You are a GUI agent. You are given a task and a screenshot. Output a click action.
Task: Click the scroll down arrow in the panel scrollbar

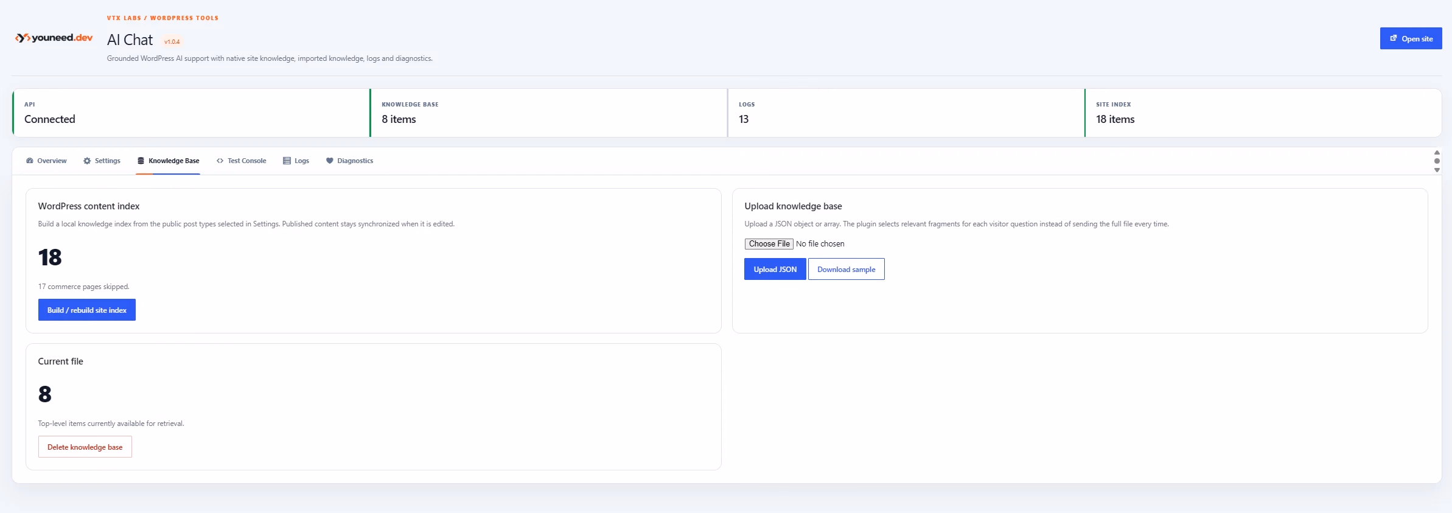(1437, 170)
